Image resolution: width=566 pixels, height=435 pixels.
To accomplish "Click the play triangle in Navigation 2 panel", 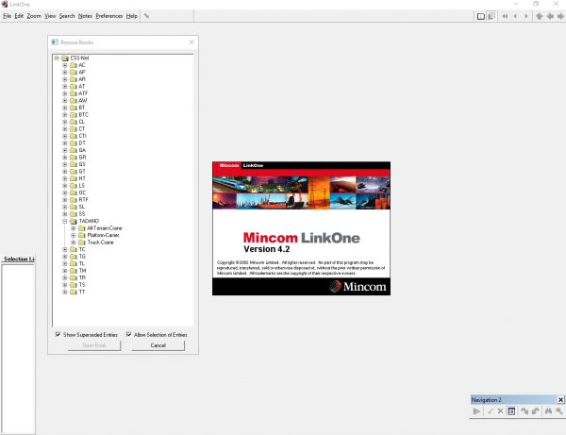I will point(476,411).
